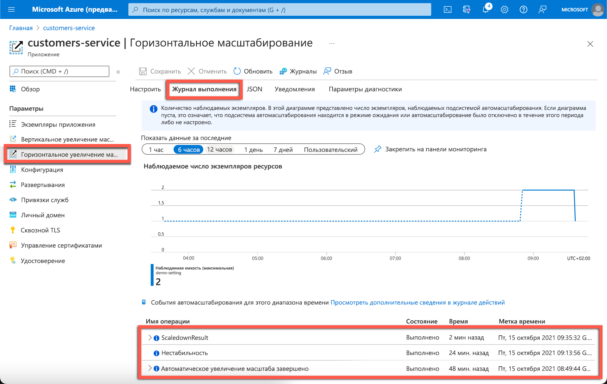Viewport: 607px width, 384px height.
Task: Select the 1 час time range
Action: tap(156, 150)
